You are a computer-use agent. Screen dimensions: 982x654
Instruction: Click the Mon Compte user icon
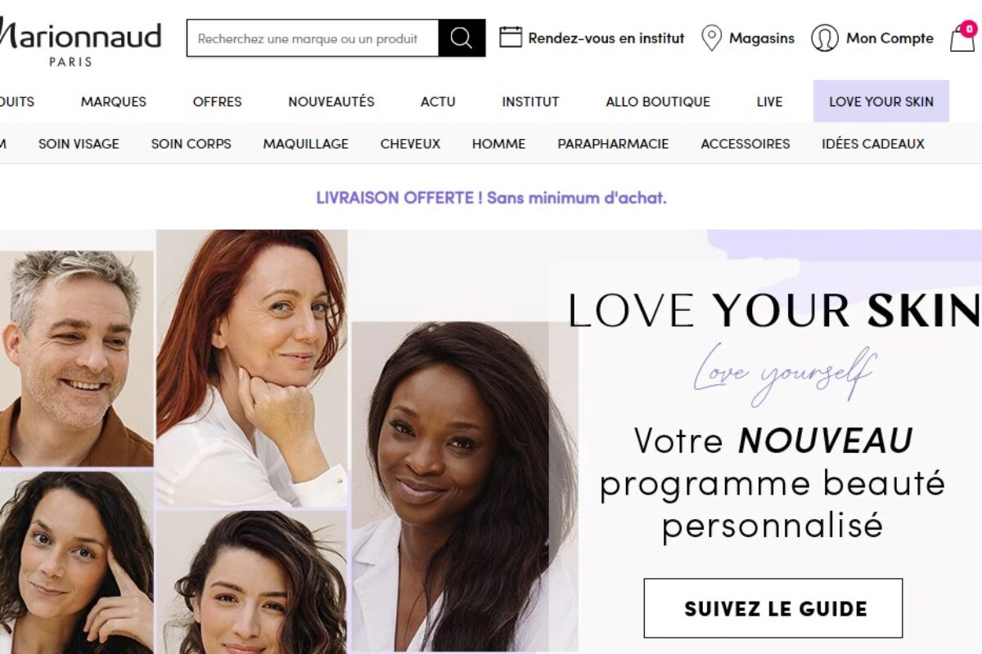pos(824,38)
